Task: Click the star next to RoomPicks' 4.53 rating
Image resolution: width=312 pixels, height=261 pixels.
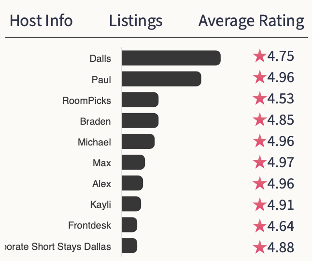Action: tap(259, 99)
